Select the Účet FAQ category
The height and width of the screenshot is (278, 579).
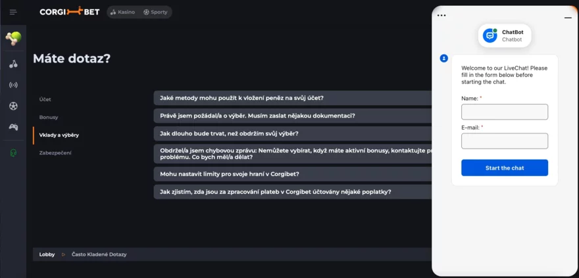(x=45, y=99)
